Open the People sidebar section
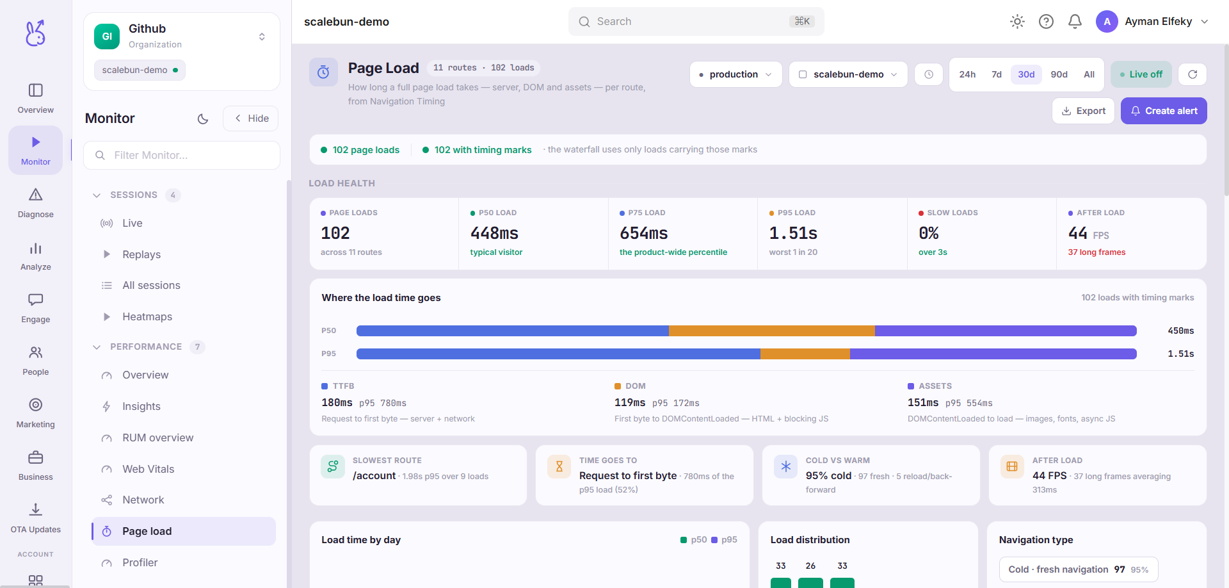1229x588 pixels. (x=36, y=361)
